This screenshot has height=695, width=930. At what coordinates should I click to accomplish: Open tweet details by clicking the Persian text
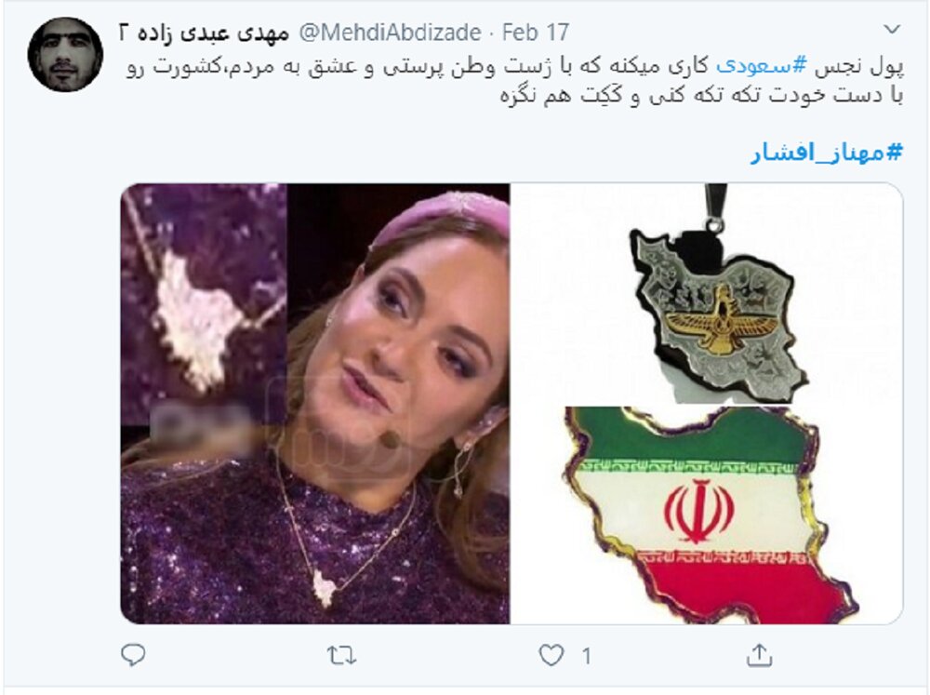click(x=515, y=81)
